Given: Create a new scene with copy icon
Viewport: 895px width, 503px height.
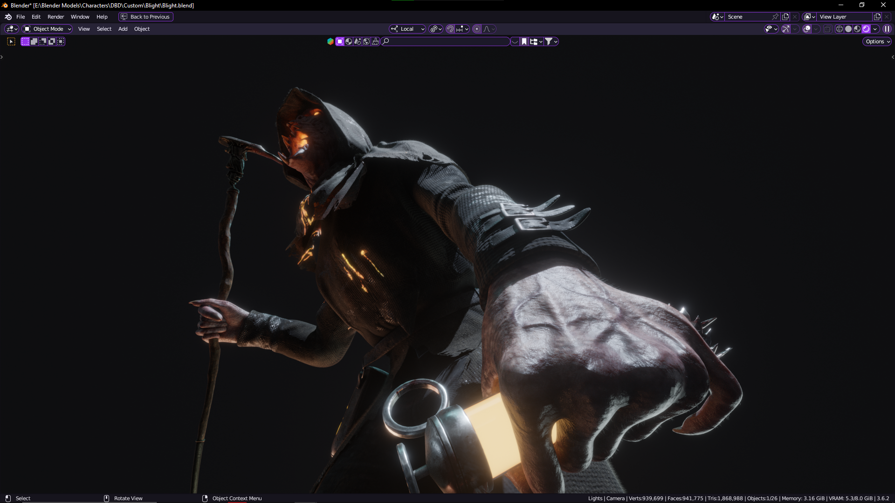Looking at the screenshot, I should coord(785,17).
